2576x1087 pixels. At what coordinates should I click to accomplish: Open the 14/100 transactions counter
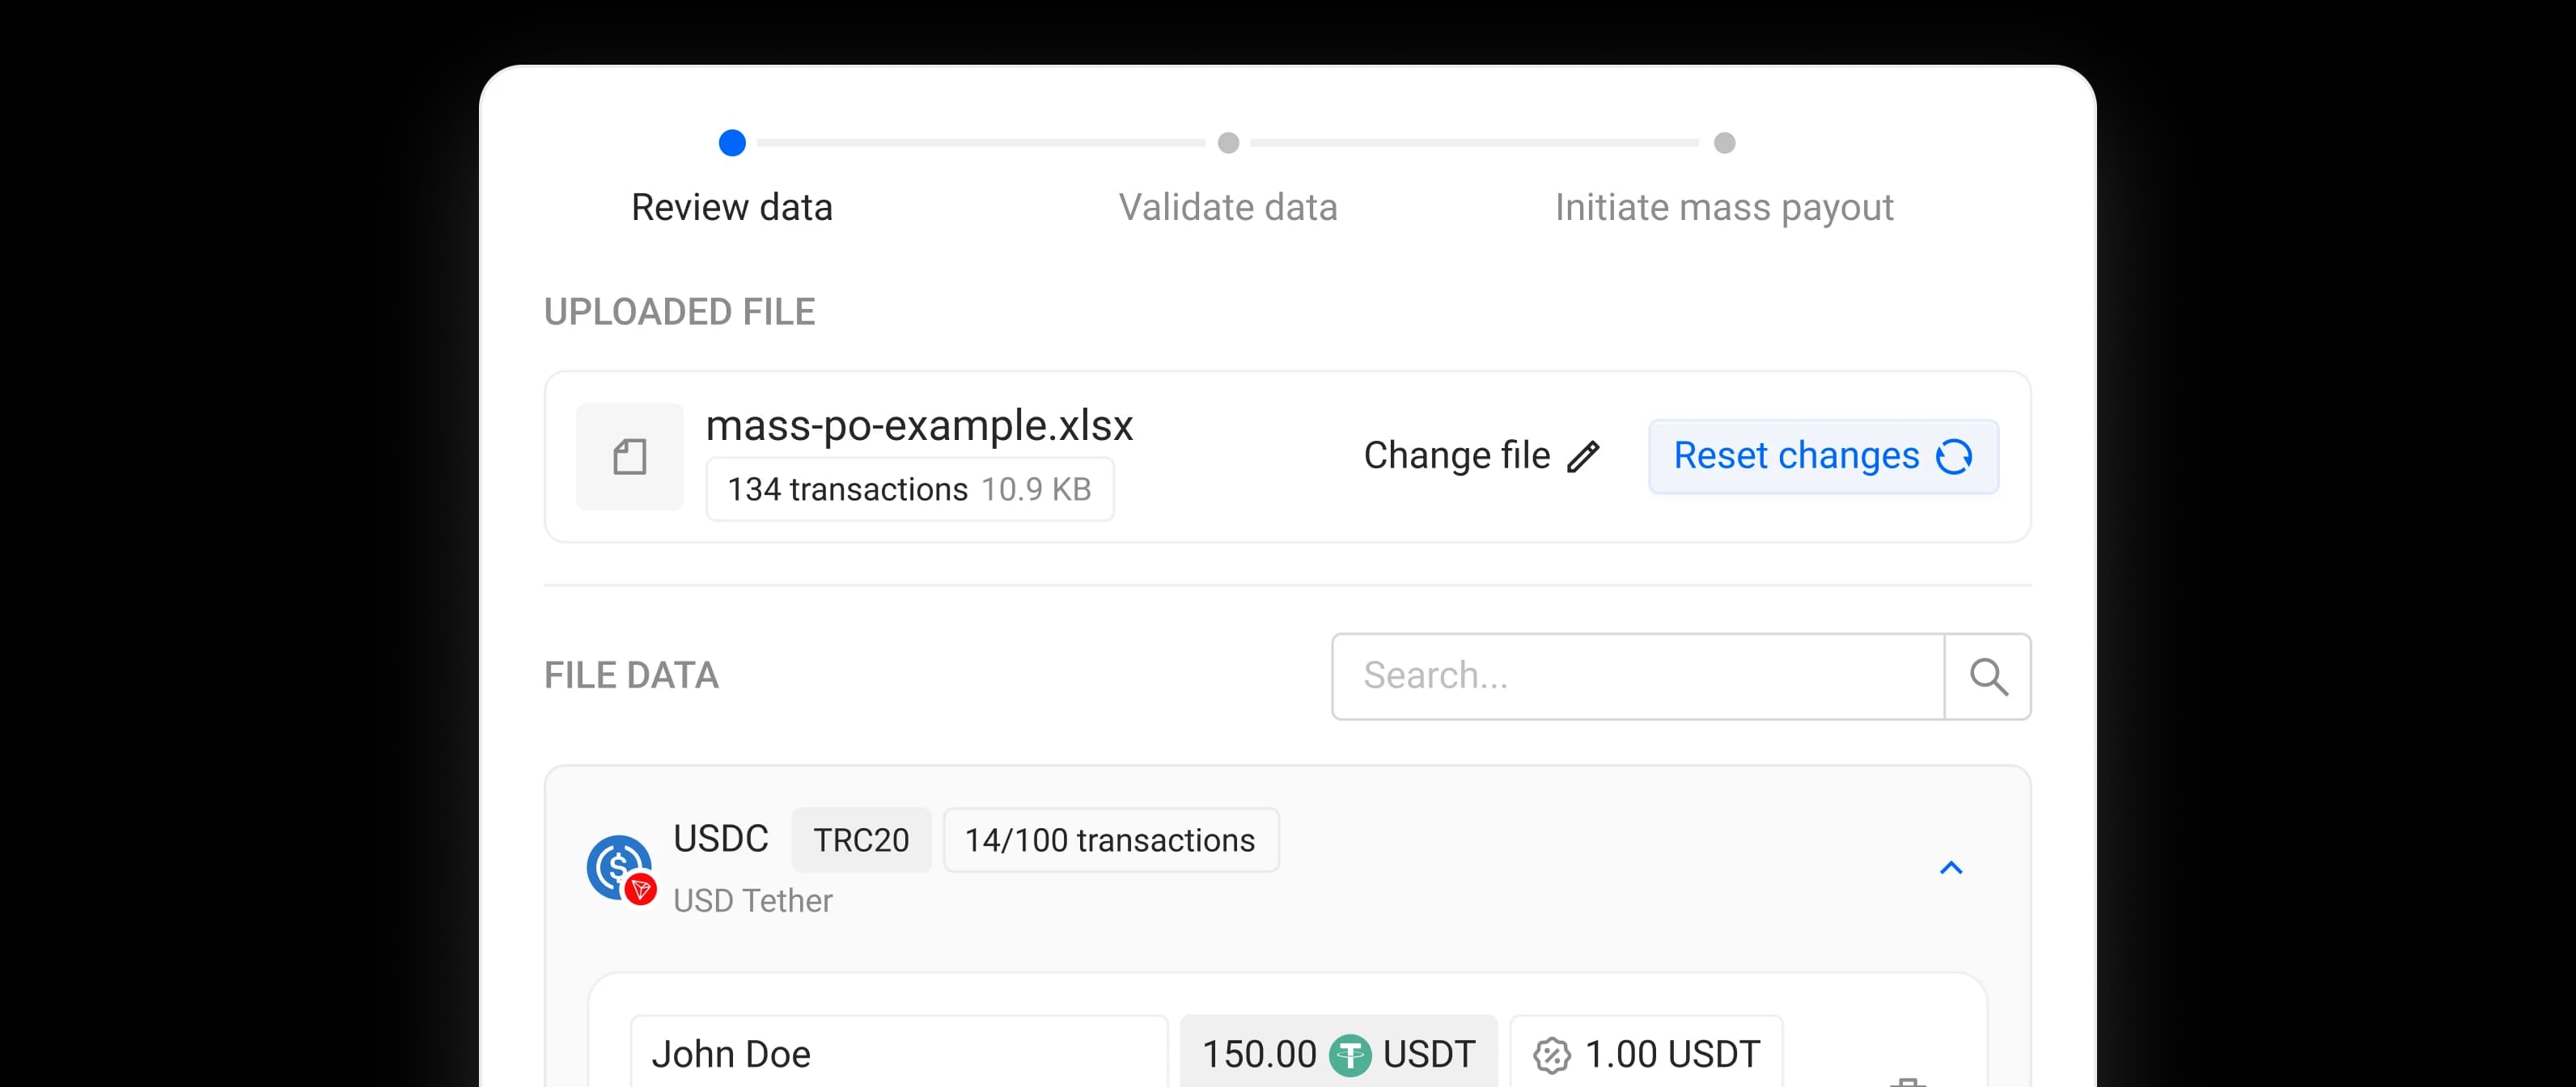point(1110,840)
